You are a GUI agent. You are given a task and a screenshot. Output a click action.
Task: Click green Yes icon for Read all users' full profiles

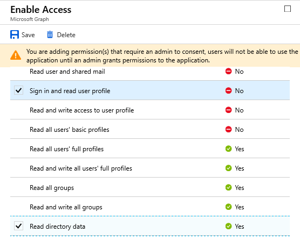point(228,149)
